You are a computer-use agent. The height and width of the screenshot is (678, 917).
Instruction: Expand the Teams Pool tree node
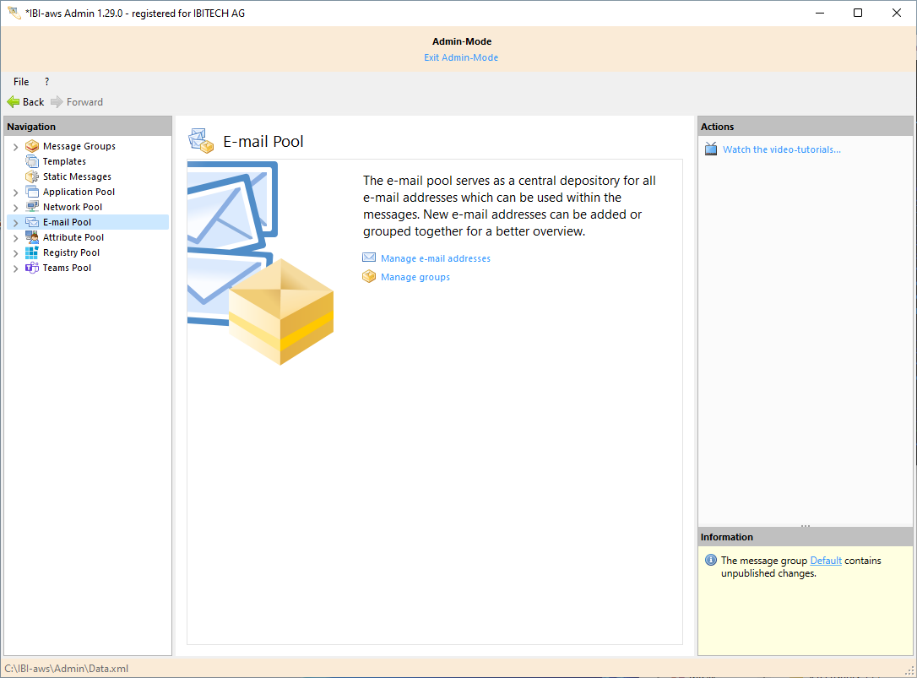(15, 268)
